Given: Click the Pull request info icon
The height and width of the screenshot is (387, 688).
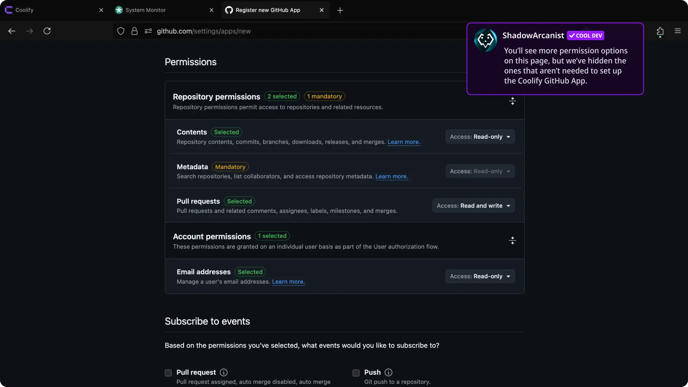Looking at the screenshot, I should click(x=224, y=372).
